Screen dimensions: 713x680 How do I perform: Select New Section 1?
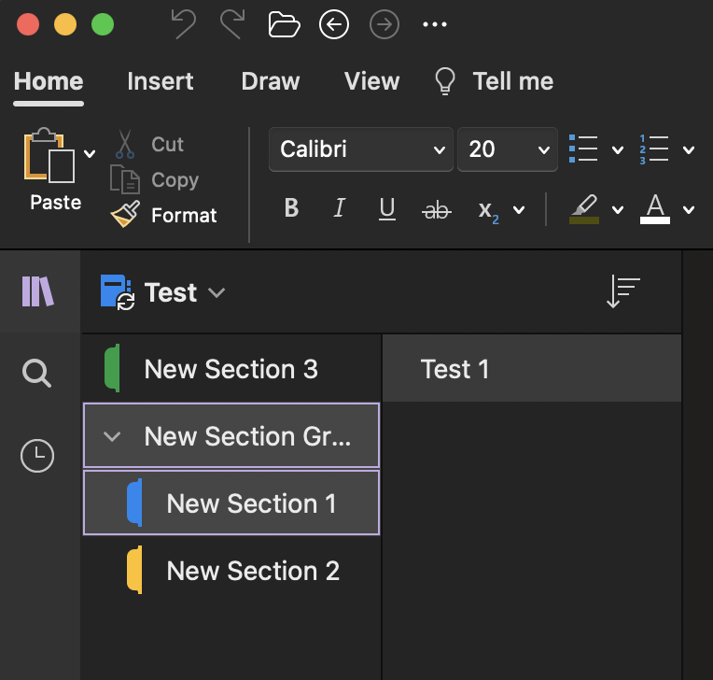coord(231,503)
